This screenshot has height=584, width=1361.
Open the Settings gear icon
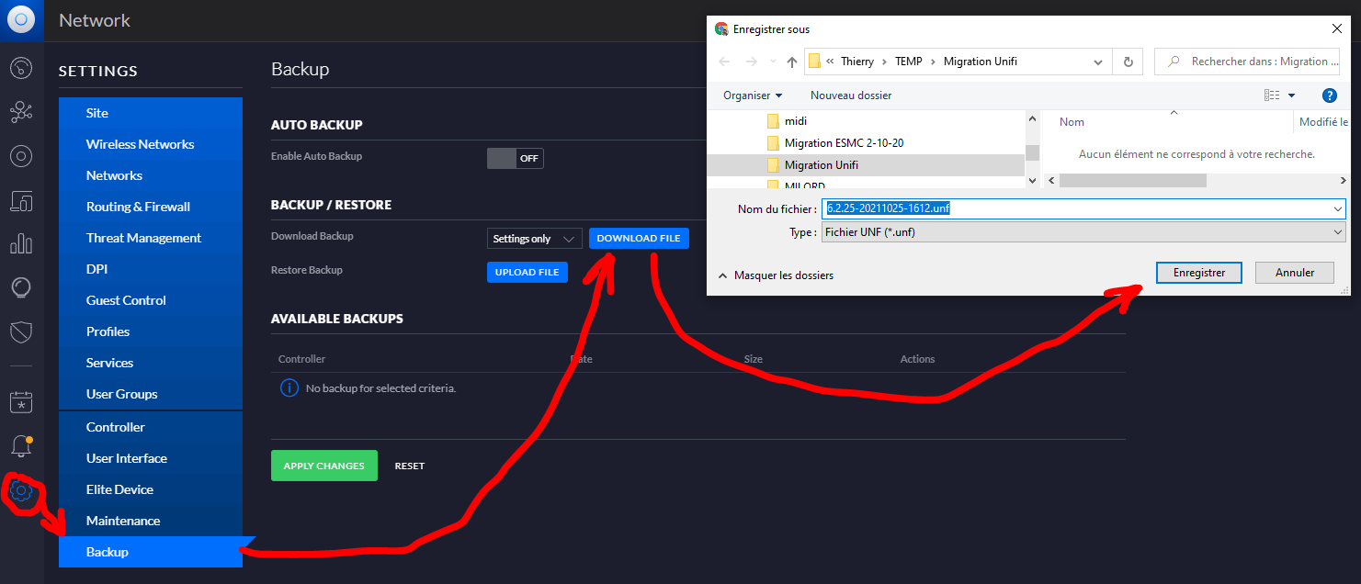[21, 492]
